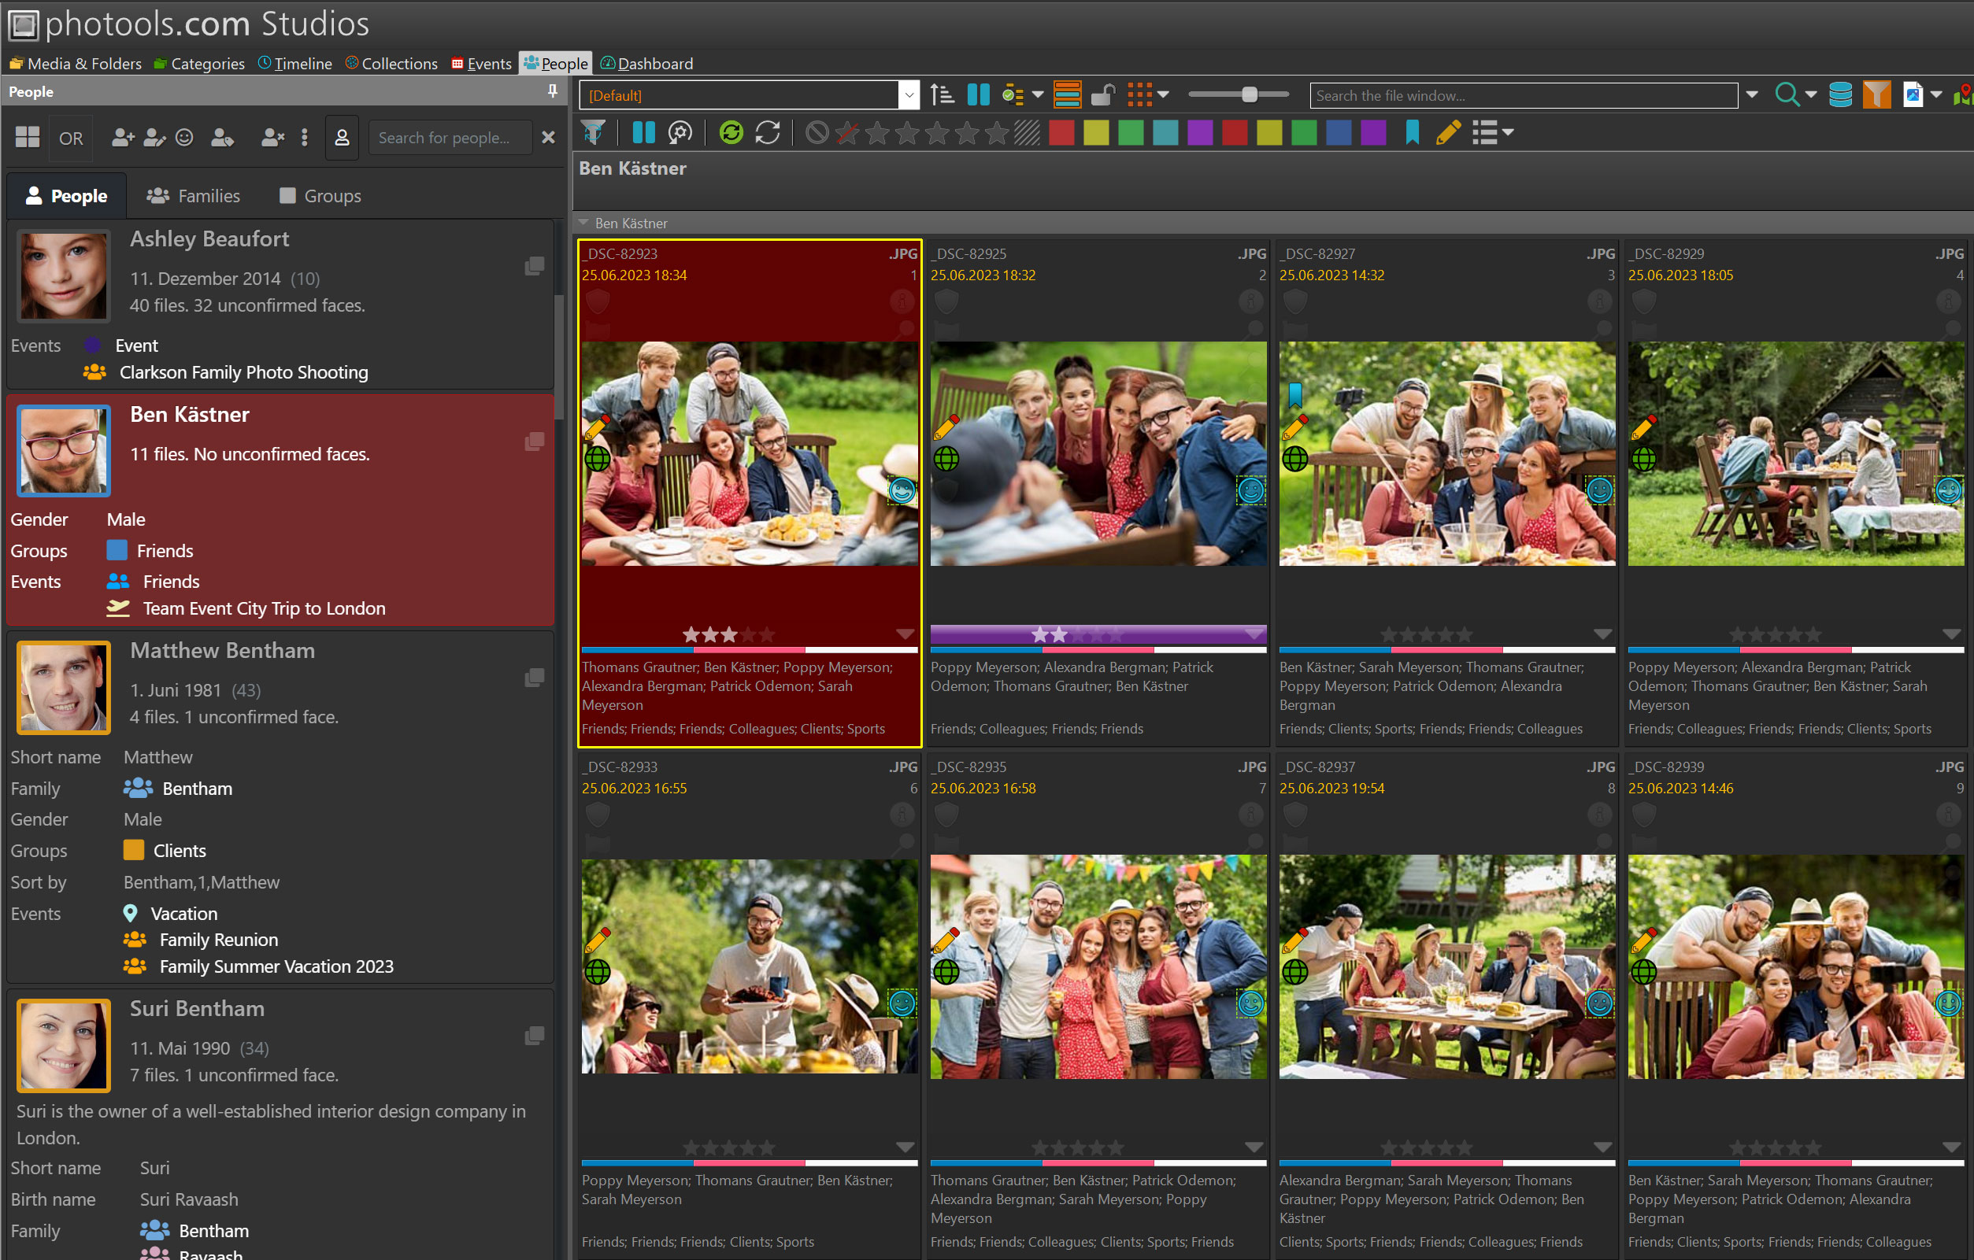This screenshot has width=1974, height=1260.
Task: Click the smiley face icon in People toolbar
Action: coord(184,138)
